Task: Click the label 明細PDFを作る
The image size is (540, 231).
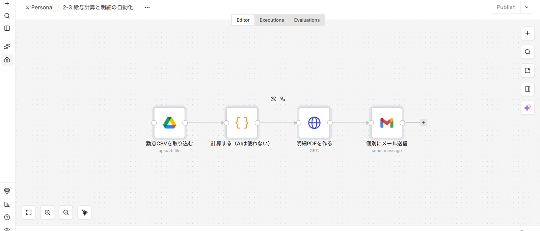Action: tap(314, 143)
